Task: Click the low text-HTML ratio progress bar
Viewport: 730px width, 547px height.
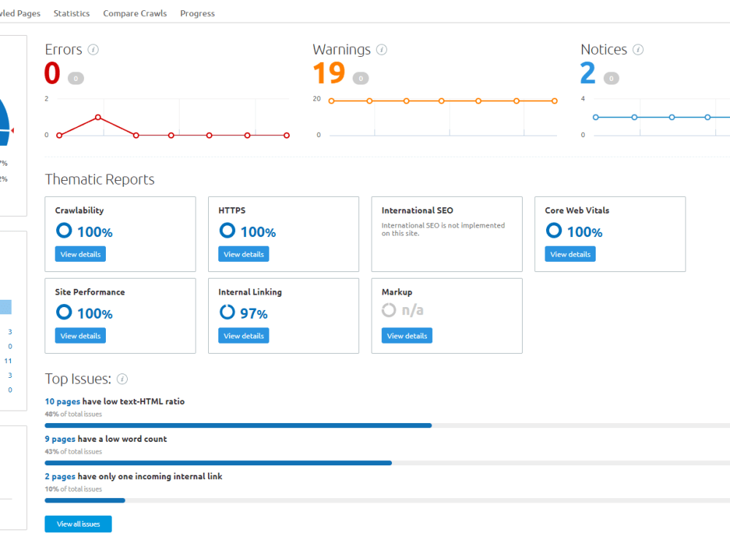Action: point(388,426)
